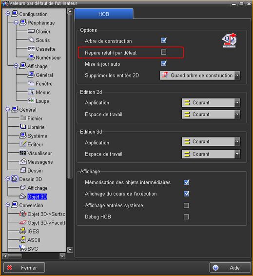Select the Visualiseur grid icon
Image resolution: width=253 pixels, height=276 pixels.
[23, 153]
